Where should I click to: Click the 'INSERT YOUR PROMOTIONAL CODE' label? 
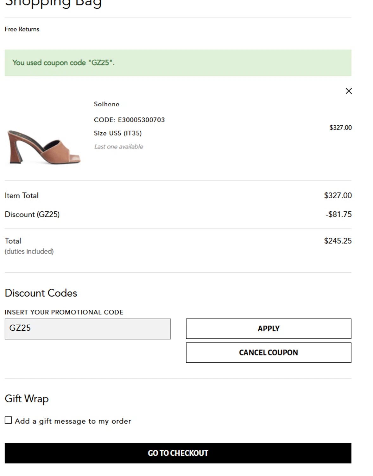[64, 312]
